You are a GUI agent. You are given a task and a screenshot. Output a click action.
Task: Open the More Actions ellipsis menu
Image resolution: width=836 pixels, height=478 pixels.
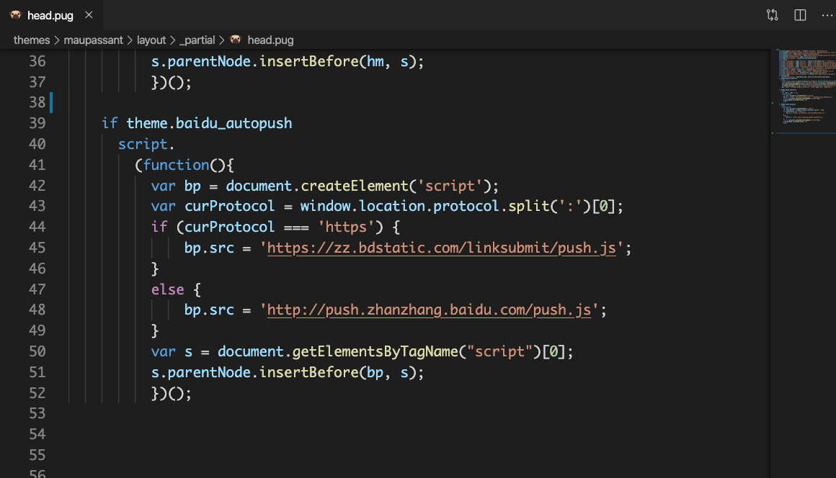[827, 15]
